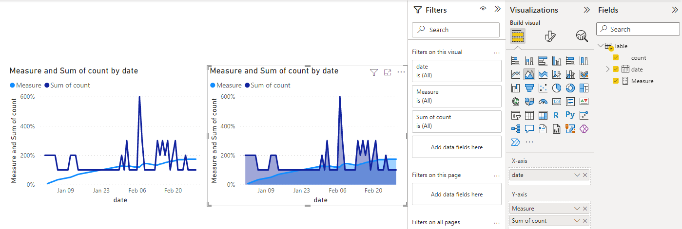Open dropdown for Measure in Y-axis well

(x=577, y=209)
